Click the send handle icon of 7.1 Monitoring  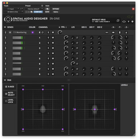tap(5, 32)
